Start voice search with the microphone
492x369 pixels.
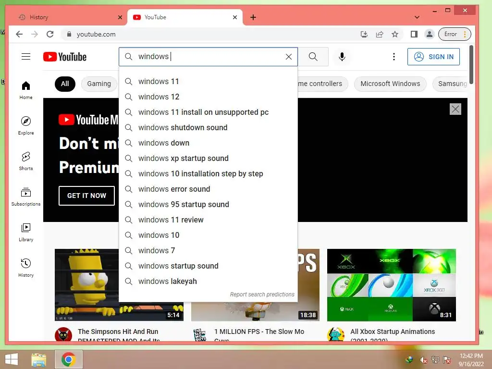(342, 57)
